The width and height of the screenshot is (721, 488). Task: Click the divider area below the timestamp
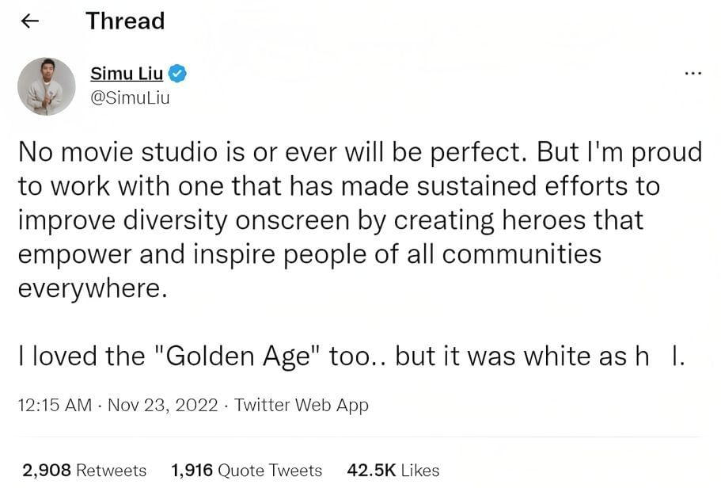click(x=360, y=437)
